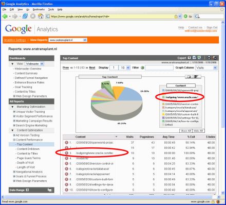Email the report using the header icon
226x205 pixels.
214,58
